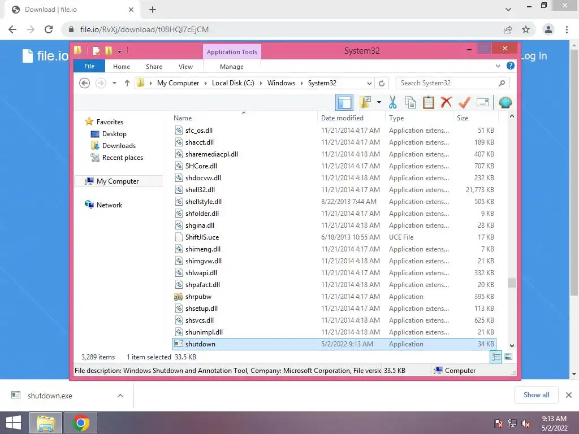Viewport: 579px width, 434px height.
Task: Open a new Chrome tab
Action: point(153,10)
